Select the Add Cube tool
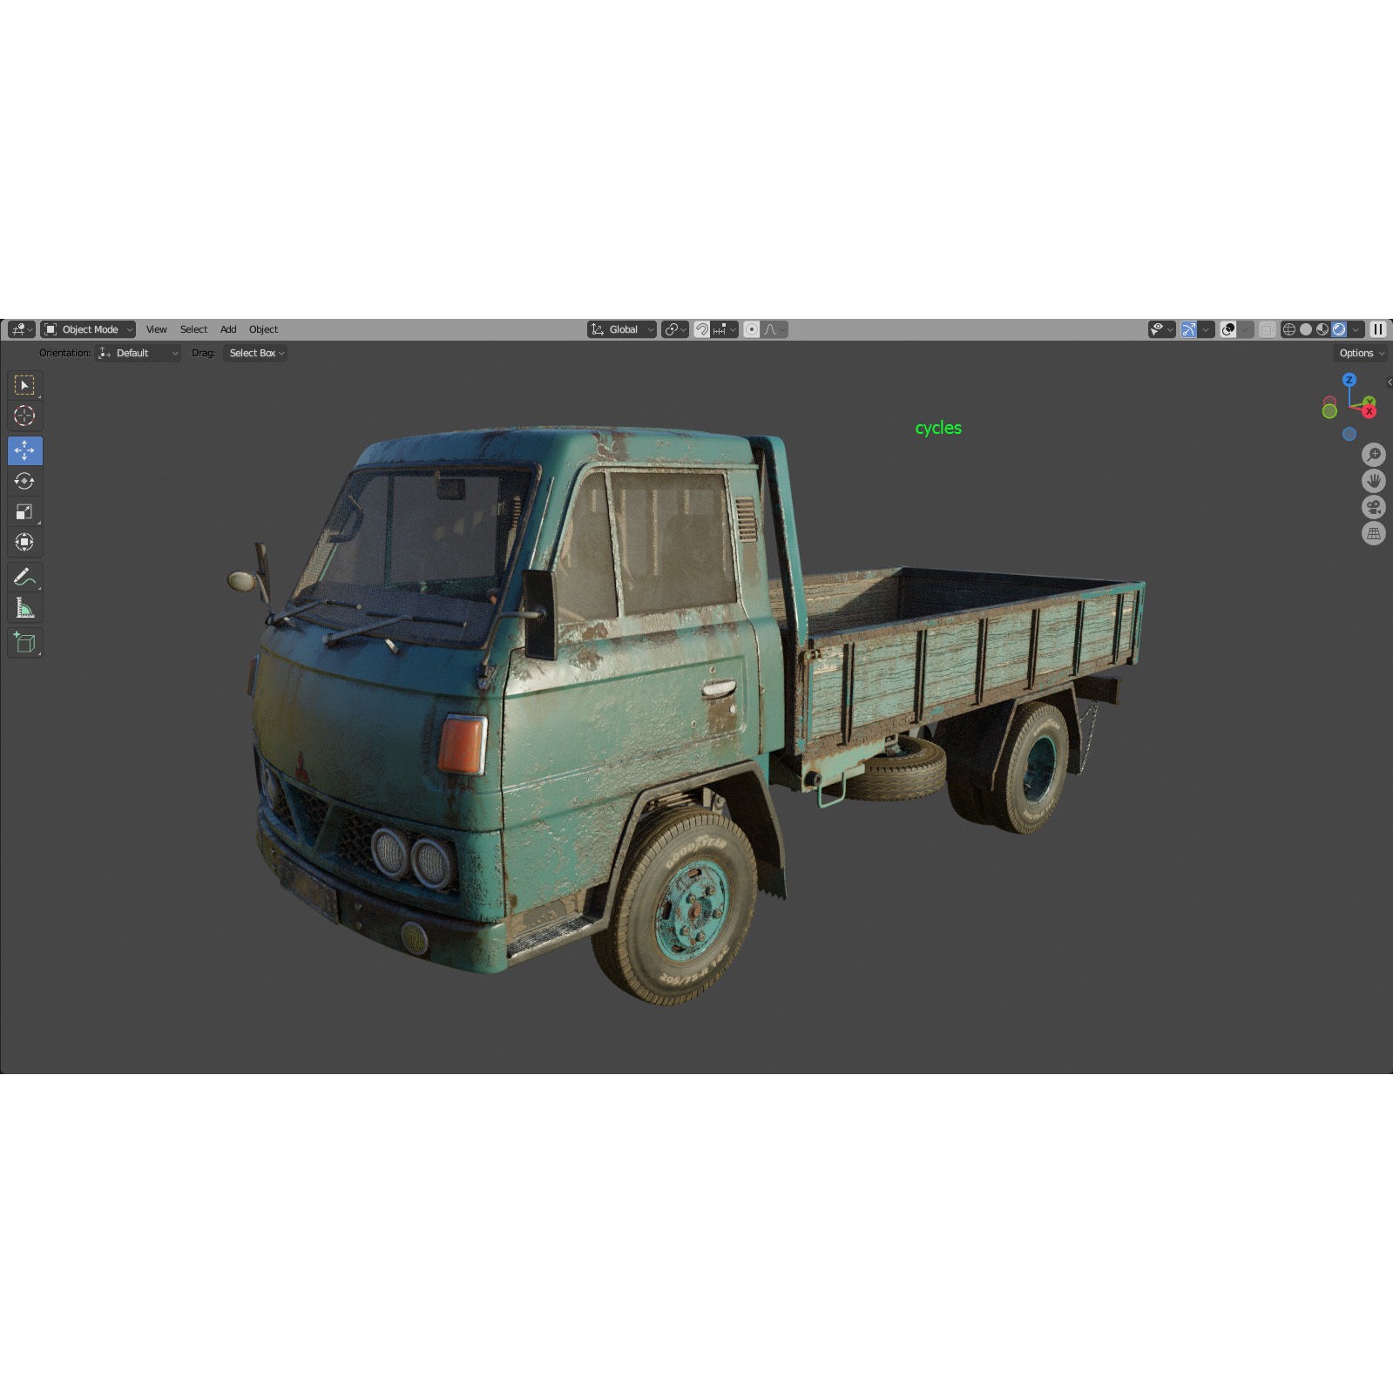 [x=24, y=642]
